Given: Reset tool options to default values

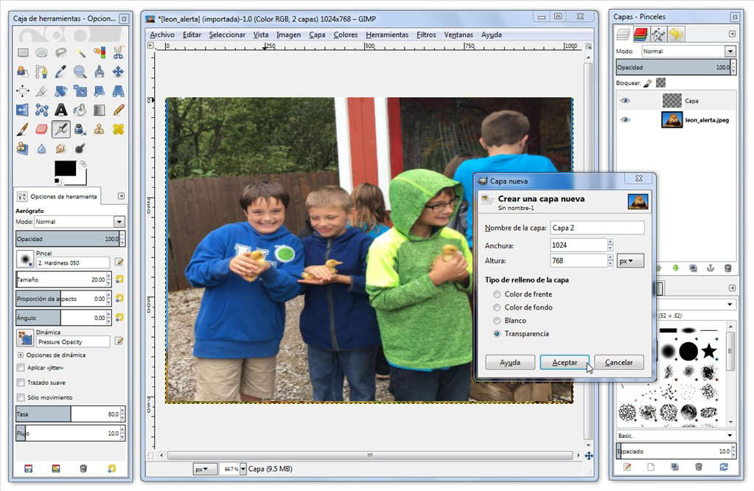Looking at the screenshot, I should [x=111, y=468].
